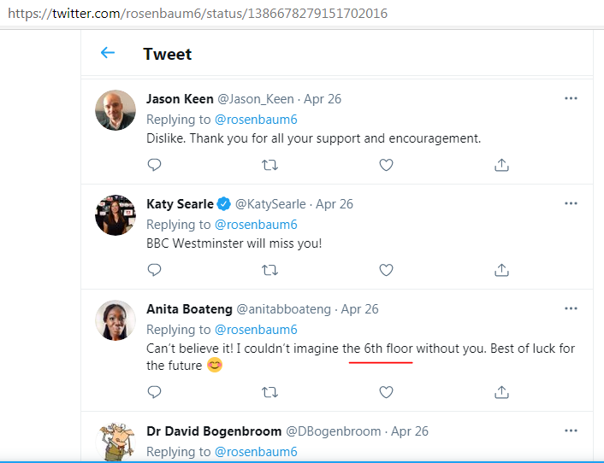Reply to Jason Keen's tweet
The width and height of the screenshot is (604, 463).
154,165
